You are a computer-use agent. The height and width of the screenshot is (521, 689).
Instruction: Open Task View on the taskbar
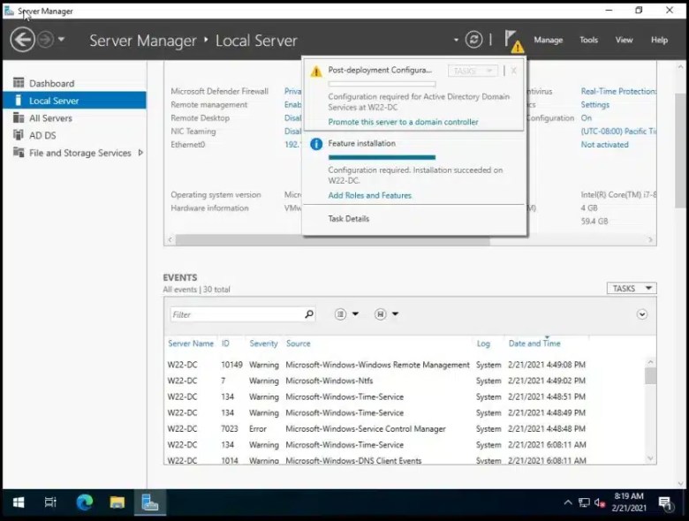[50, 502]
